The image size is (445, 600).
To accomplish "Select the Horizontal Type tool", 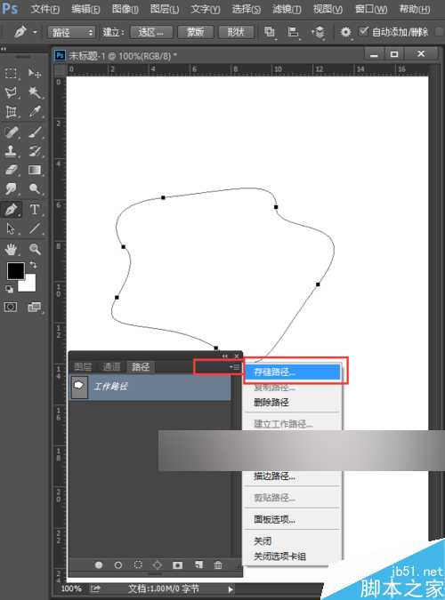I will [x=35, y=209].
